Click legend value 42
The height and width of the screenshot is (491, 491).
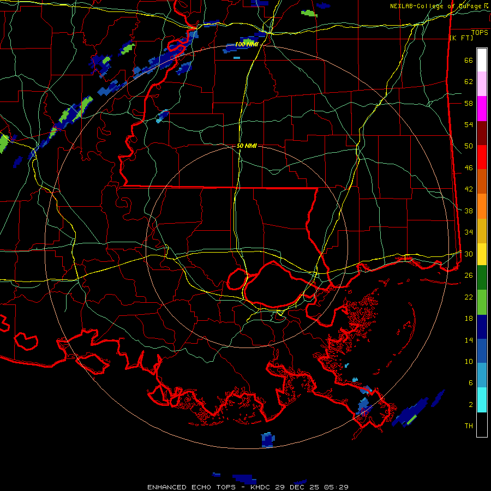click(x=469, y=189)
